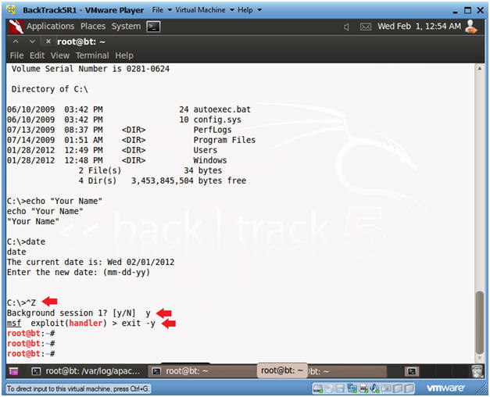Click the volume speaker icon in panel

click(346, 27)
